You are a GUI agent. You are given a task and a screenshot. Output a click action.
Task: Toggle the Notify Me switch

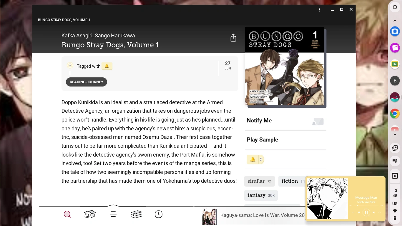pyautogui.click(x=318, y=122)
